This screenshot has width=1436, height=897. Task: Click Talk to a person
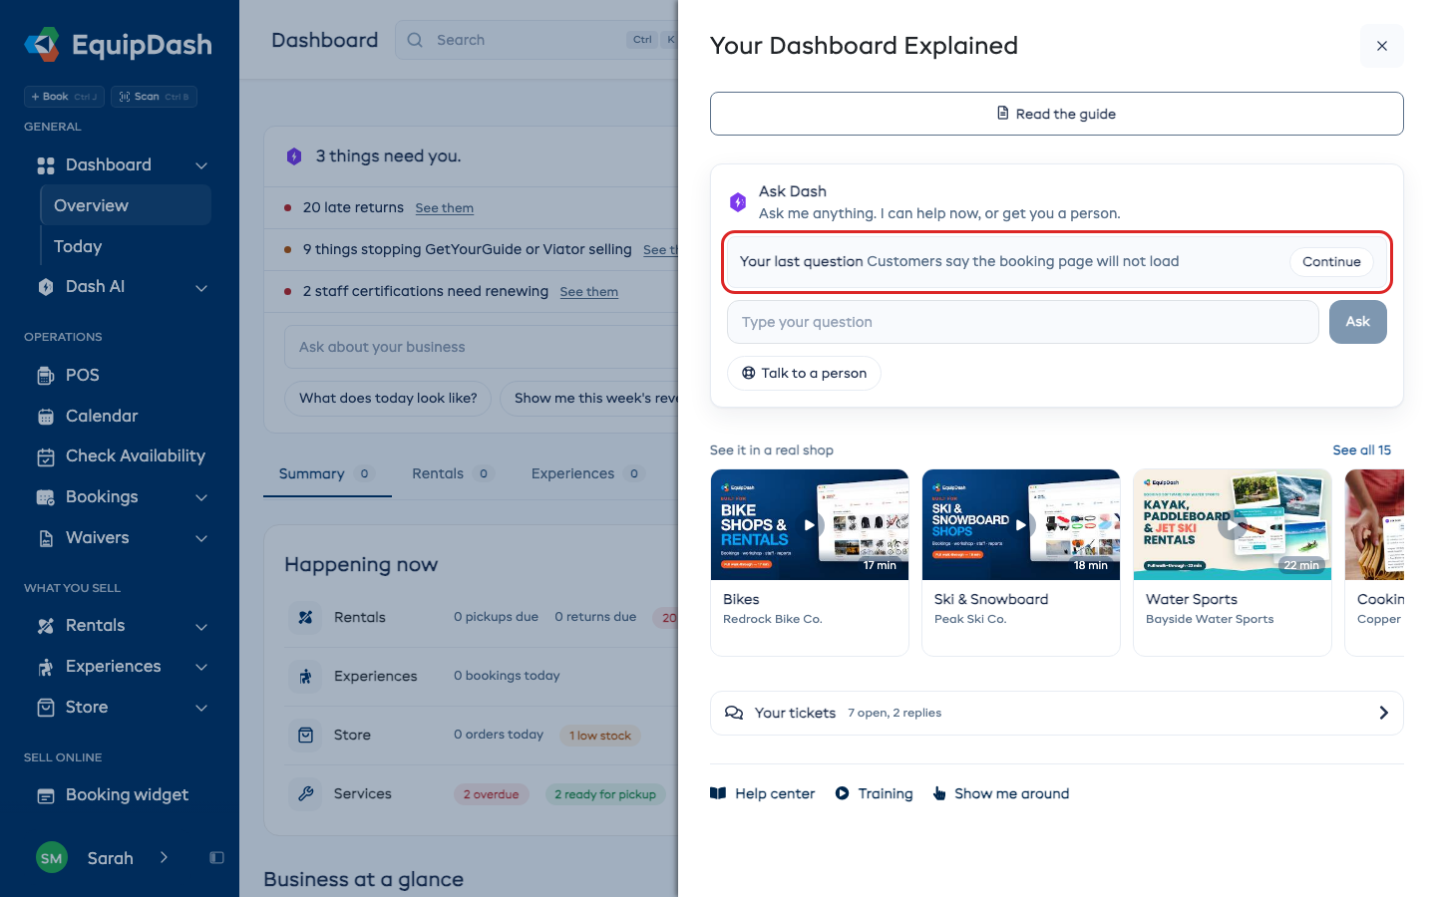click(x=804, y=373)
